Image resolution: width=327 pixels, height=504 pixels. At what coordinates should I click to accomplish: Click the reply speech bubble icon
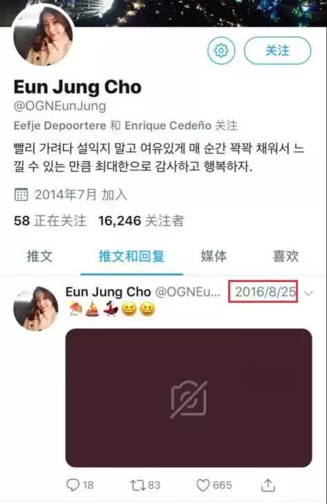coord(73,485)
